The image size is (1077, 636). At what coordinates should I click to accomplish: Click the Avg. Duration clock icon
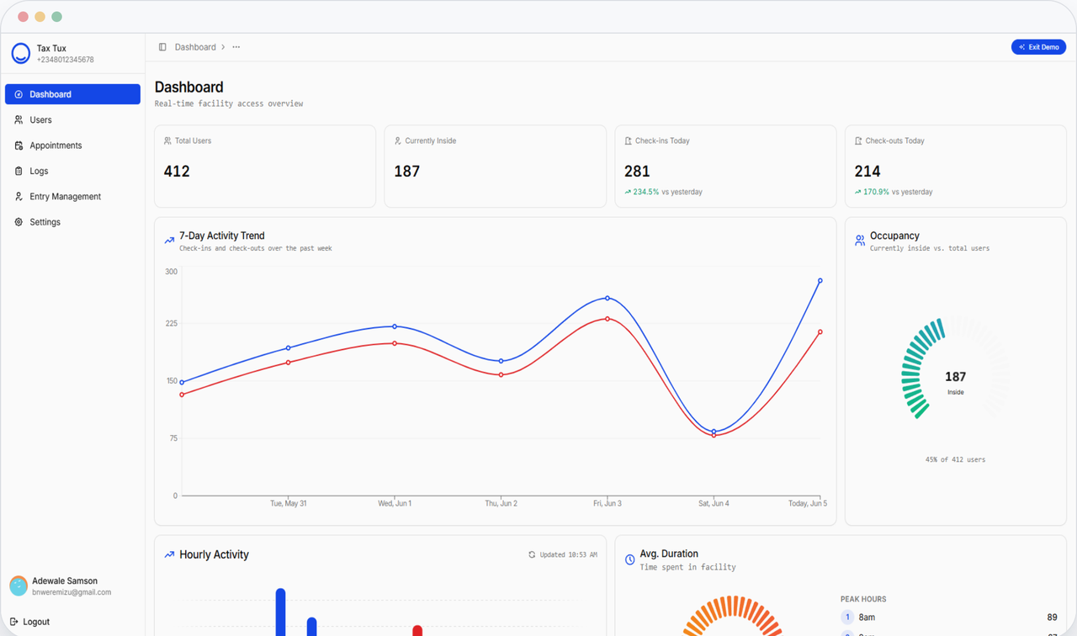click(629, 559)
